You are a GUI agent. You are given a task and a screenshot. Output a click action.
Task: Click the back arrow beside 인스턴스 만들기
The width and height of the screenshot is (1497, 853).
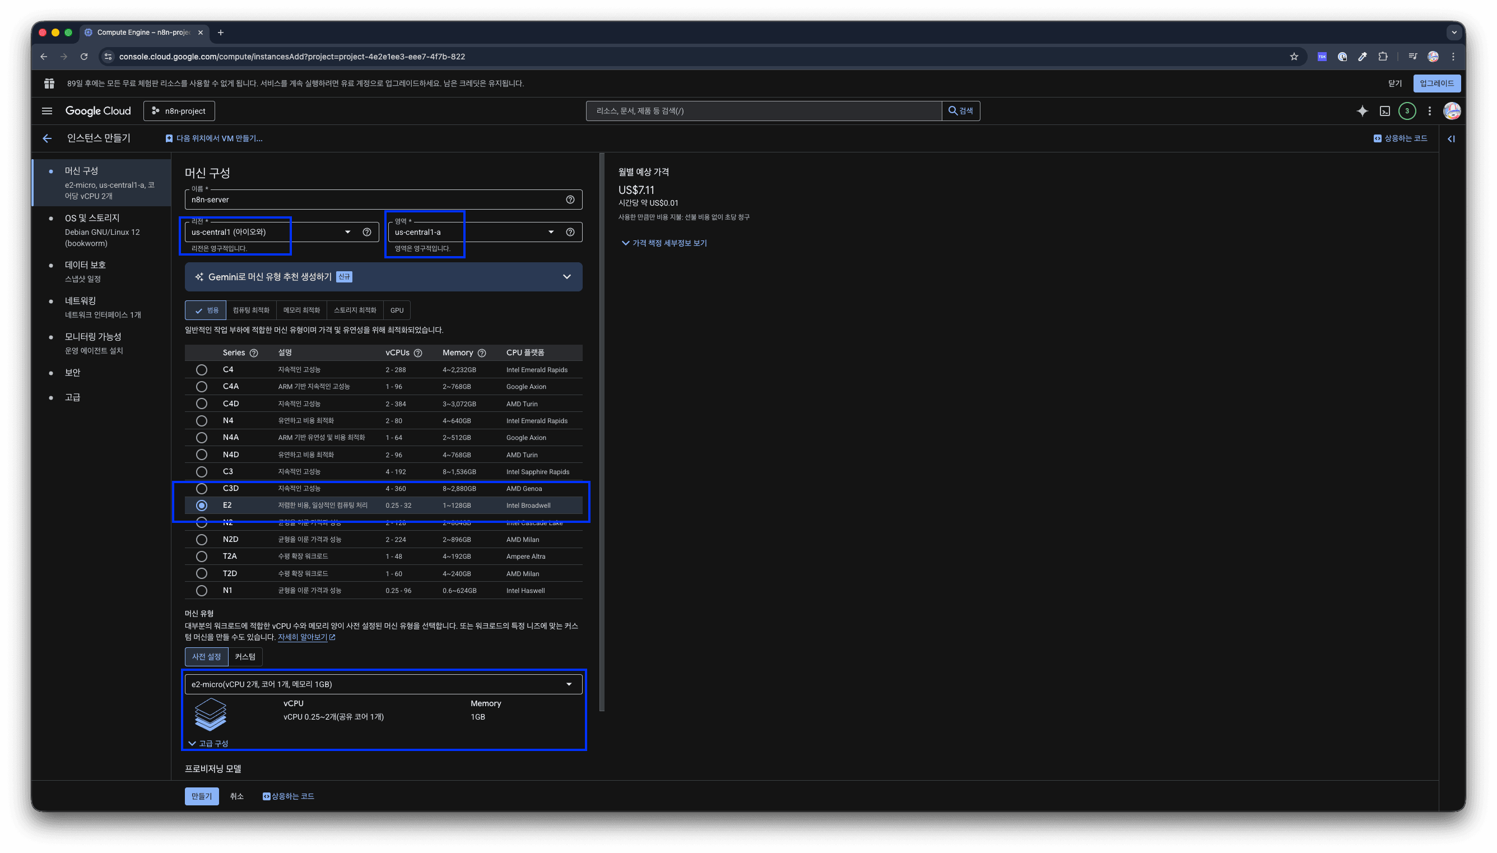coord(47,138)
